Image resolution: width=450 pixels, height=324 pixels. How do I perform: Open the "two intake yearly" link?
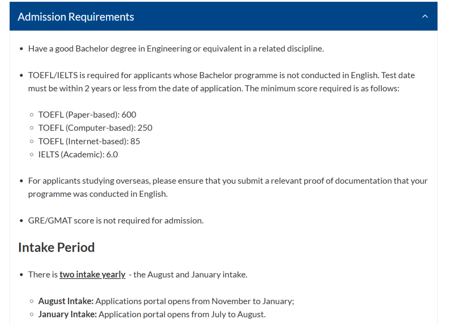coord(92,275)
